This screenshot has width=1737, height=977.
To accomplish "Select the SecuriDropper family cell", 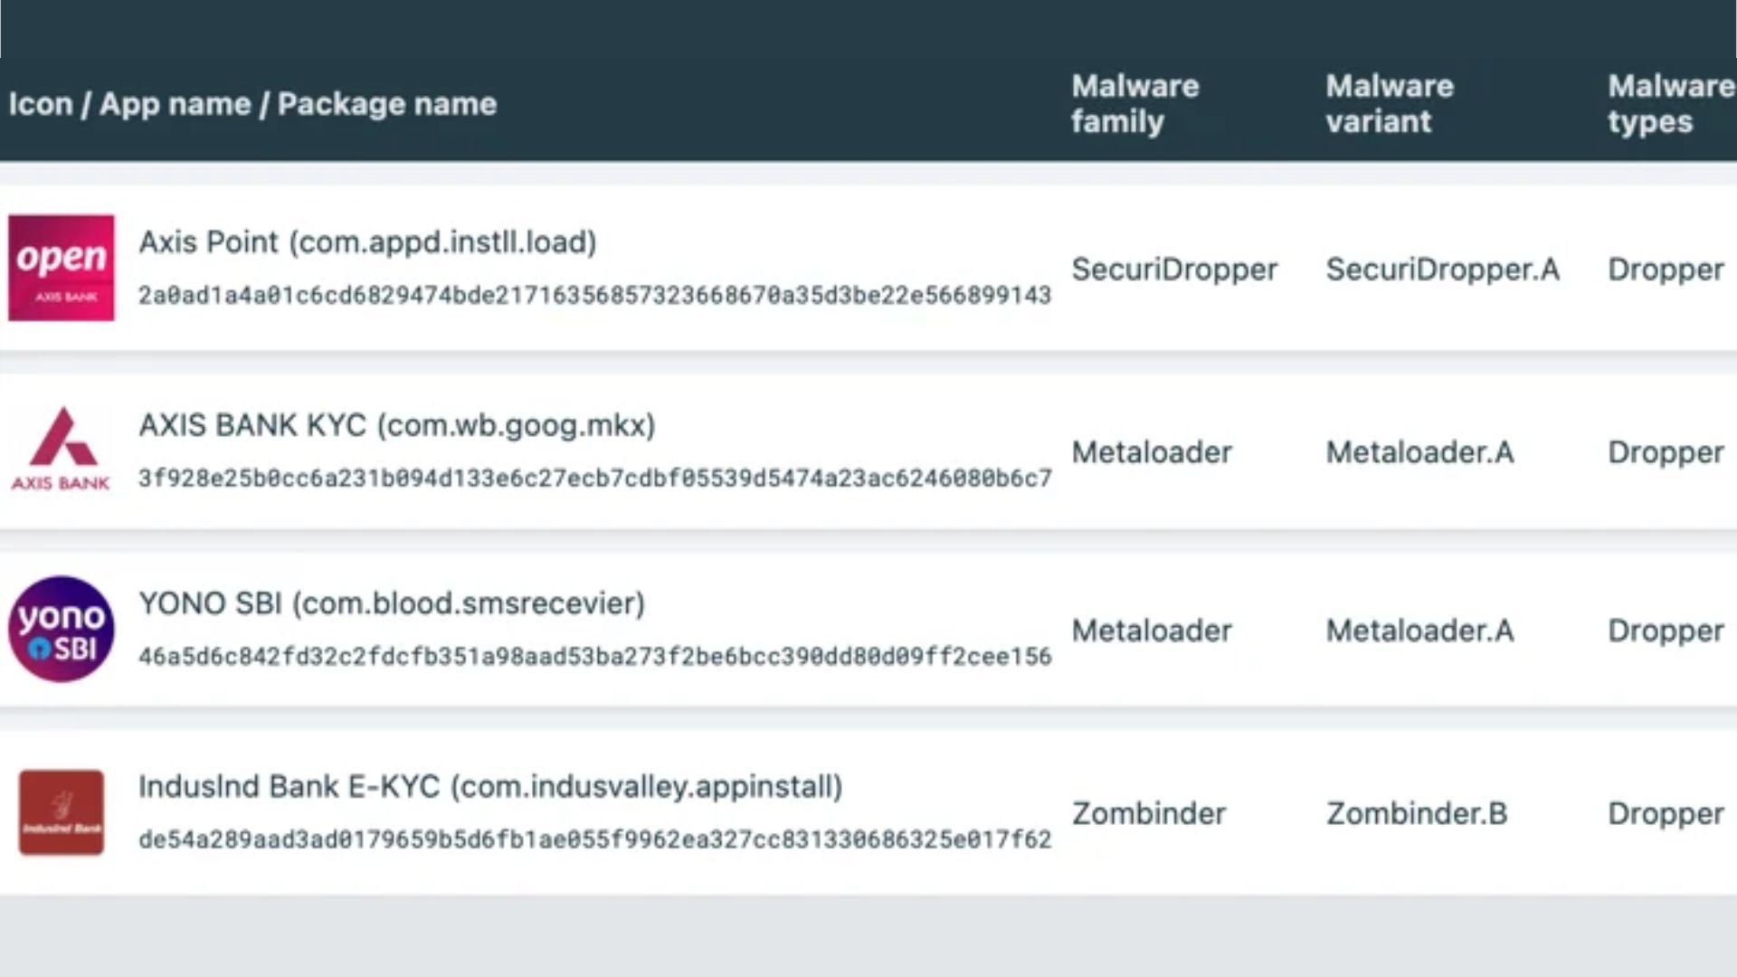I will (x=1173, y=270).
